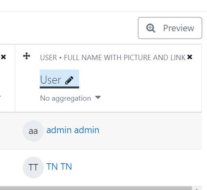Click the pencil icon beside User heading
Viewport: 207px width, 190px height.
69,80
